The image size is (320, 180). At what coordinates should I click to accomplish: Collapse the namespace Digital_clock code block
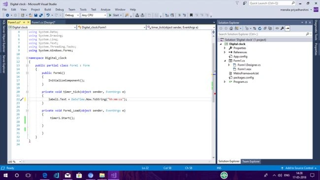(x=27, y=58)
